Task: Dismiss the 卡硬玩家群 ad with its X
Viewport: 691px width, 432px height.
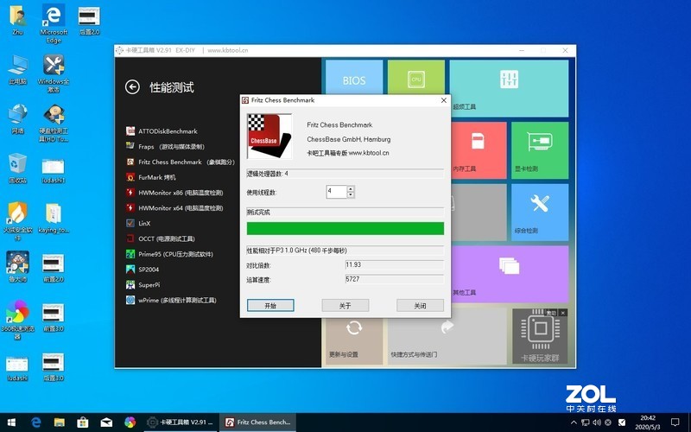Action: [x=563, y=313]
